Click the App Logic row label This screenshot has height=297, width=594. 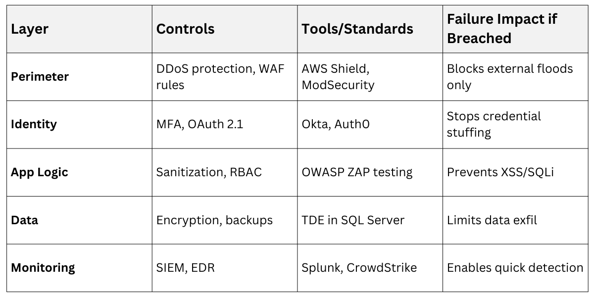pos(40,172)
